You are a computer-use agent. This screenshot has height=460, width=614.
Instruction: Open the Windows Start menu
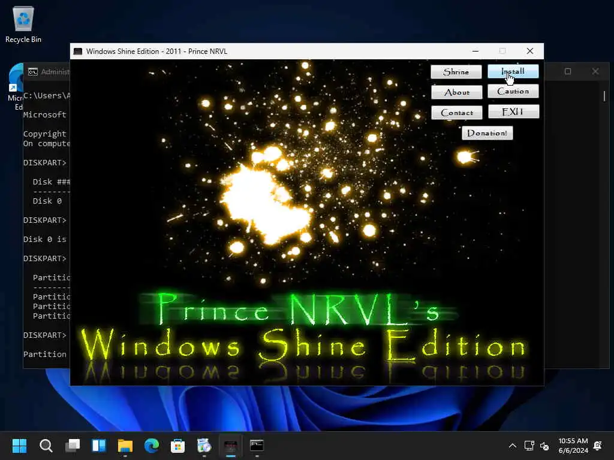19,446
